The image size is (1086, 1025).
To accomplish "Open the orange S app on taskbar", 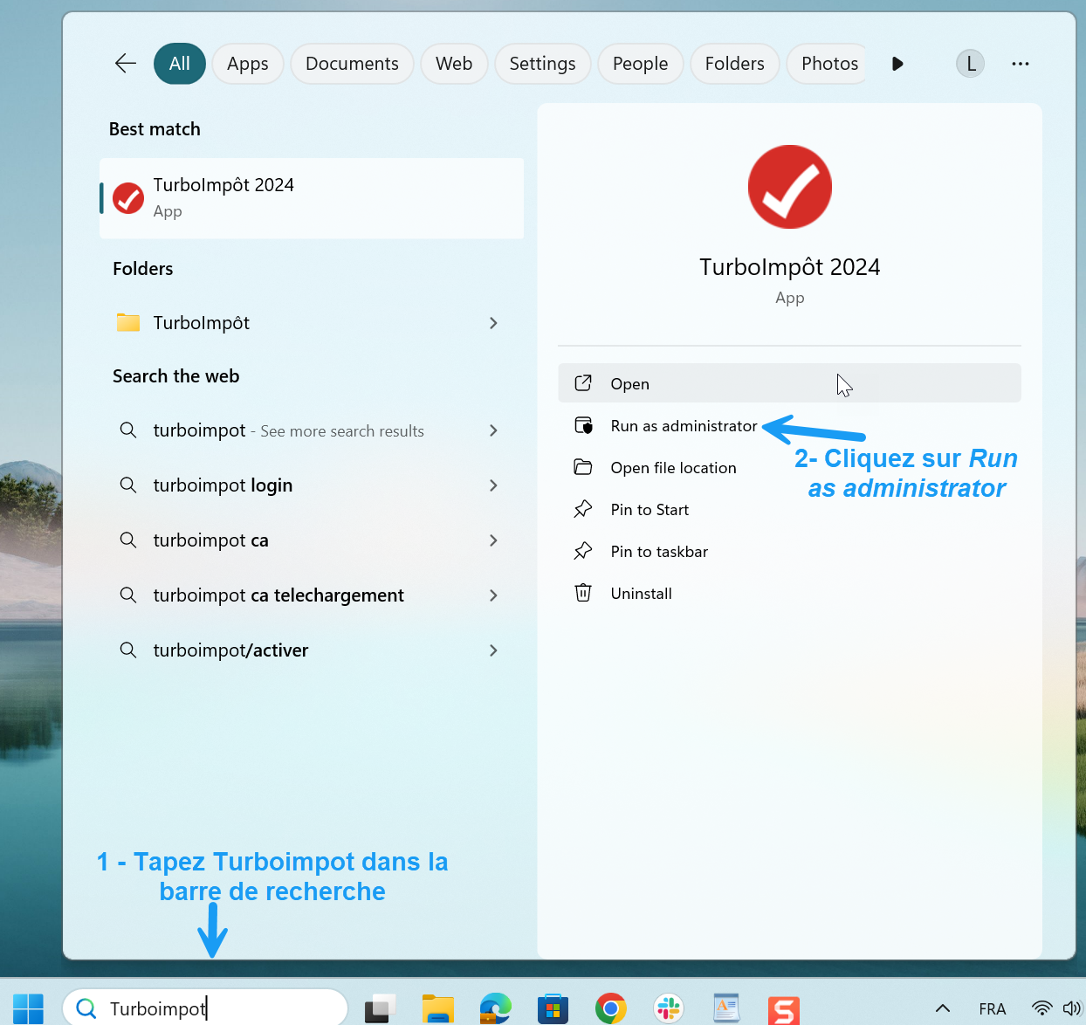I will coord(784,1010).
